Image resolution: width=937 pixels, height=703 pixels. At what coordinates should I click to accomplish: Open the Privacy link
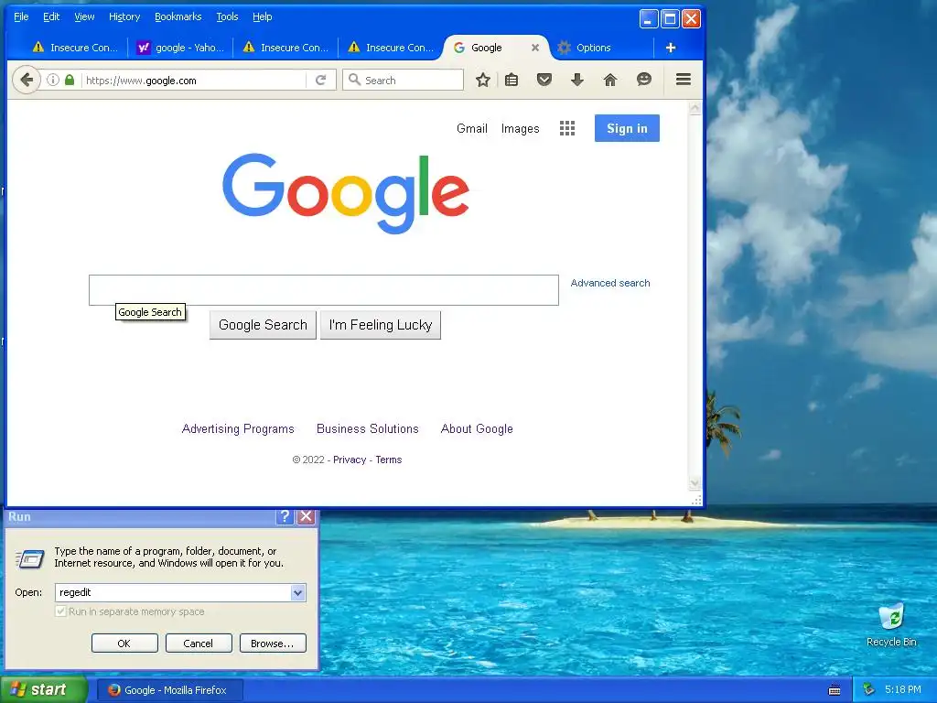coord(350,460)
